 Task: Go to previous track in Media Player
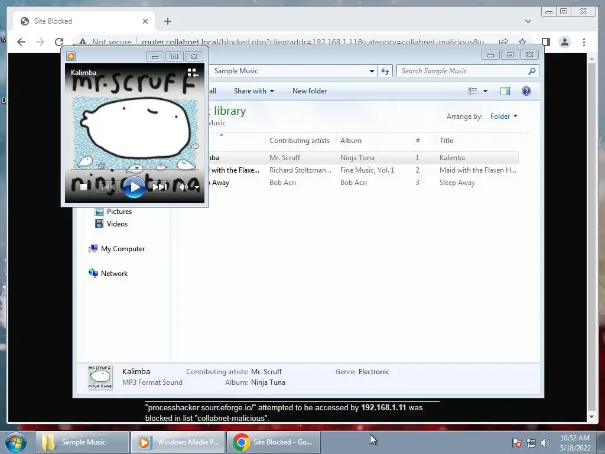(108, 187)
